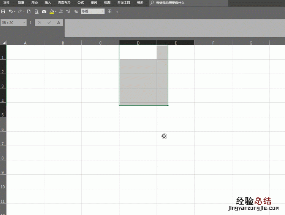Expand the font name dropdown 等线

pyautogui.click(x=103, y=11)
